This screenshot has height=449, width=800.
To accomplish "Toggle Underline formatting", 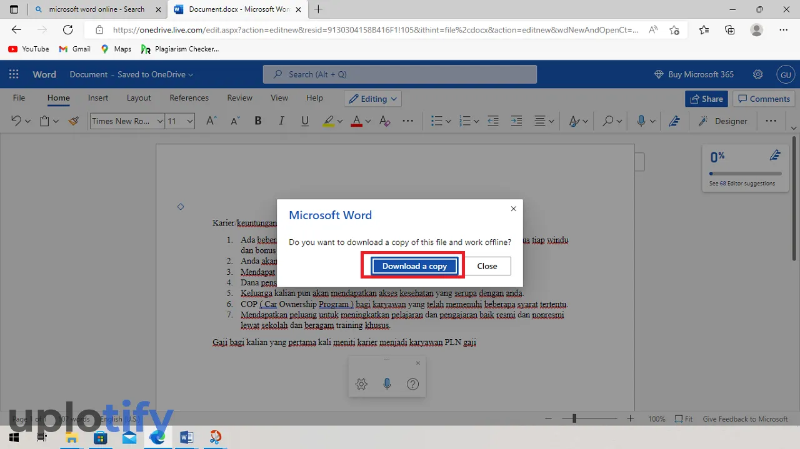I will click(x=305, y=121).
